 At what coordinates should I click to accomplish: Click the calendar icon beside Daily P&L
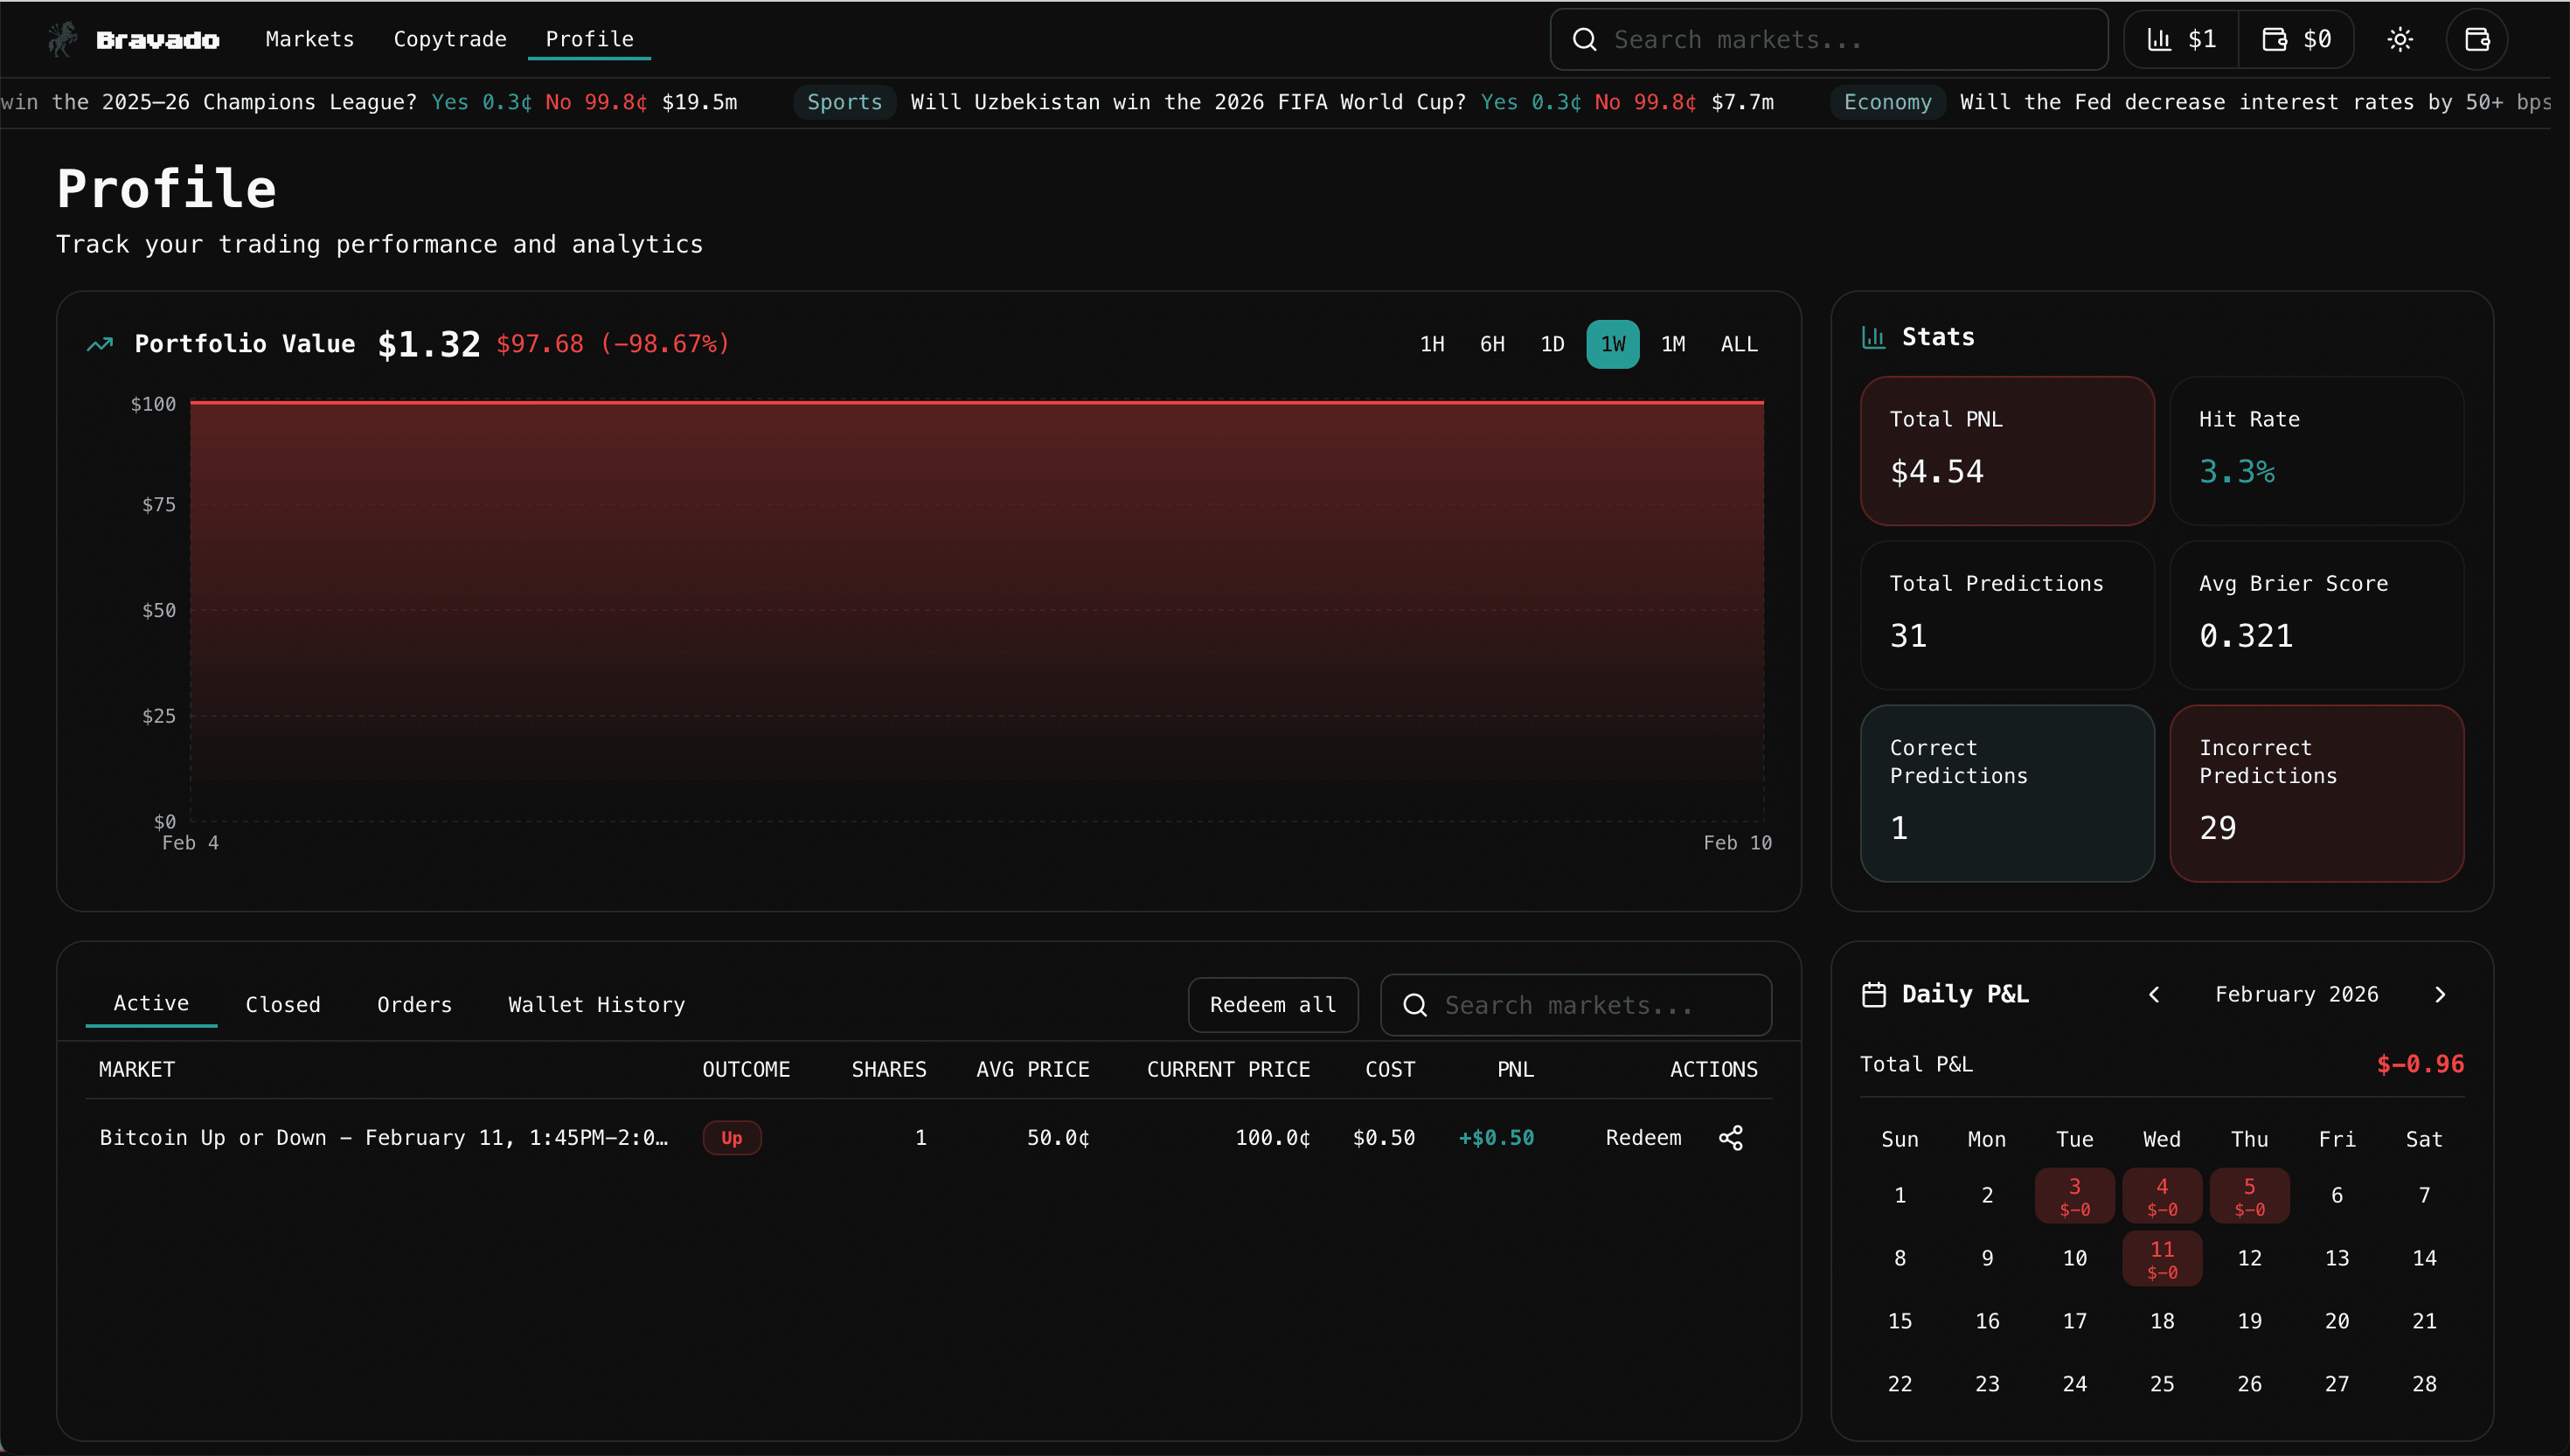pos(1875,993)
